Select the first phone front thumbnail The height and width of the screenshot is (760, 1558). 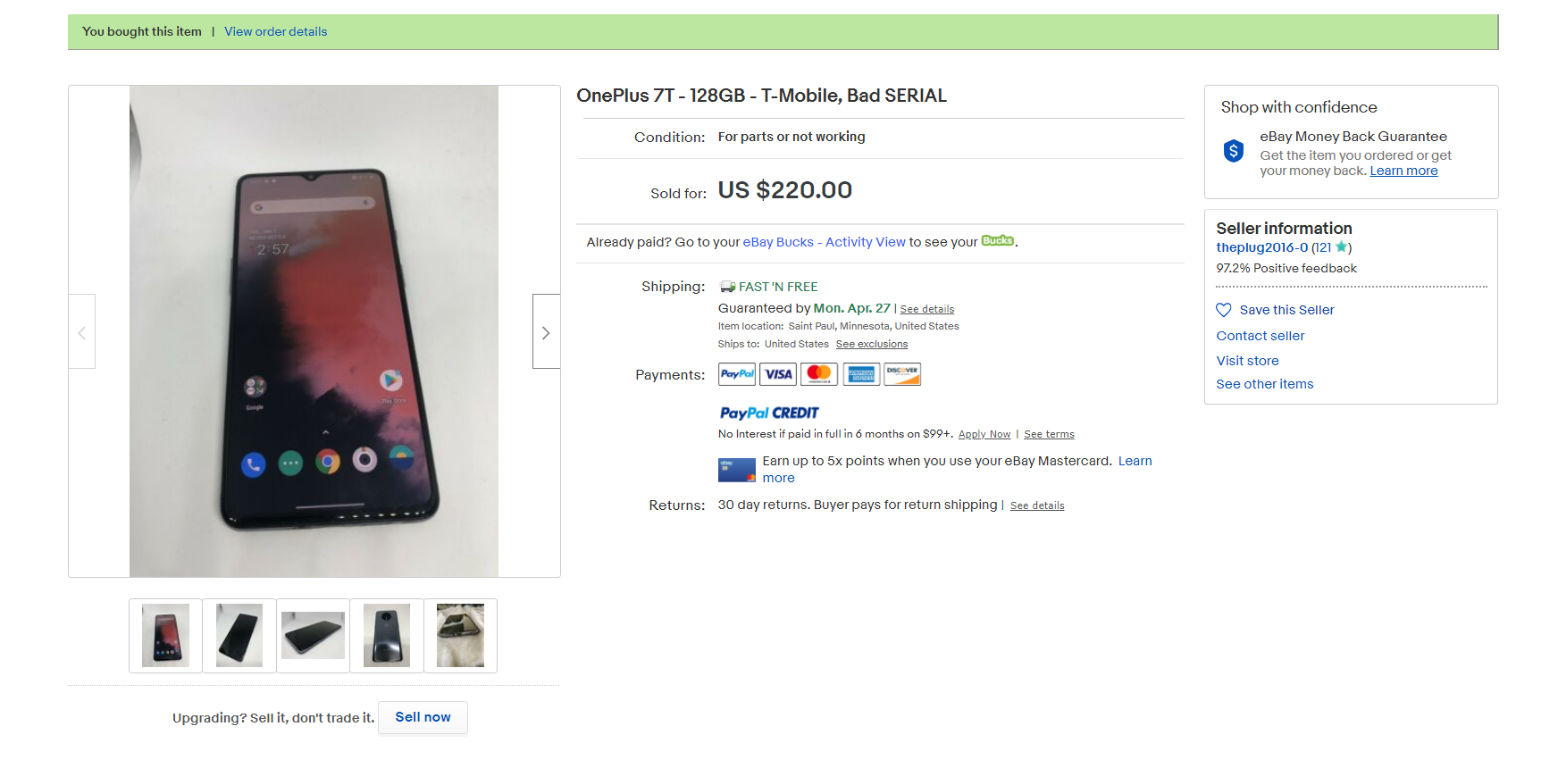coord(166,636)
